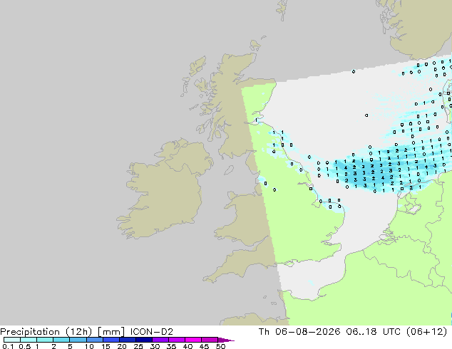Click the legend scale label '30'
The width and height of the screenshot is (452, 349).
tap(155, 346)
